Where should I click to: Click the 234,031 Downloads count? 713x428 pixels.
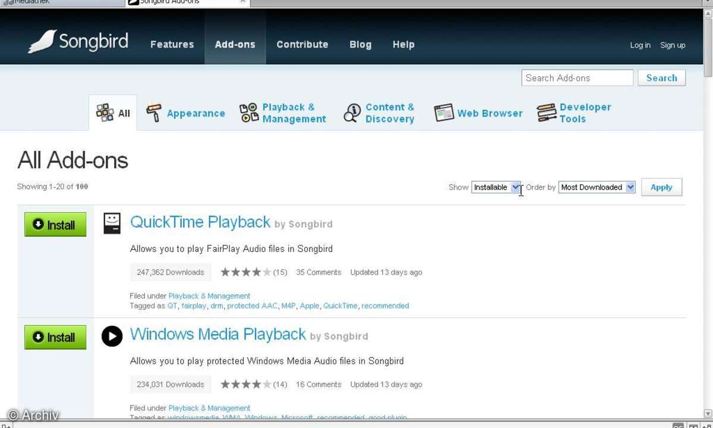tap(171, 385)
